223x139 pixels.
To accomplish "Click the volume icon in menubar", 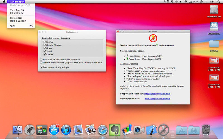I will tap(180, 2).
